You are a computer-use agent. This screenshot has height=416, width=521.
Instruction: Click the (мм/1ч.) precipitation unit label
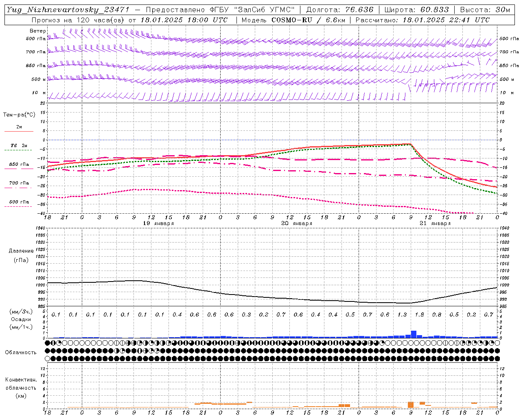(x=21, y=327)
